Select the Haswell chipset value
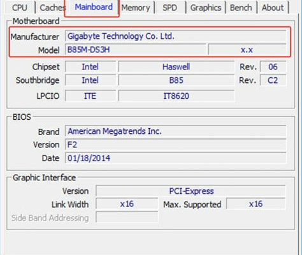Screen dimensions: 302x255 (176, 67)
